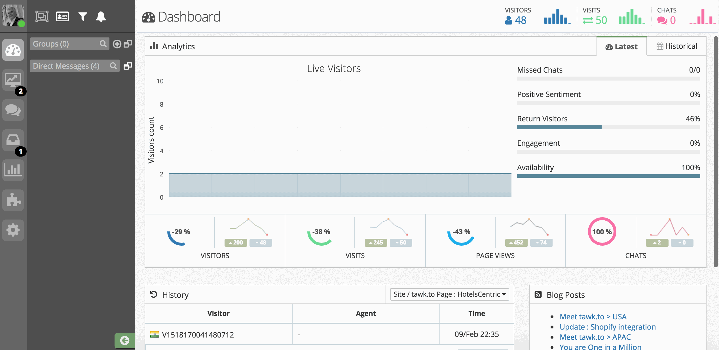Viewport: 719px width, 350px height.
Task: Open the Meet tawk.to > USA blog link
Action: pos(593,317)
